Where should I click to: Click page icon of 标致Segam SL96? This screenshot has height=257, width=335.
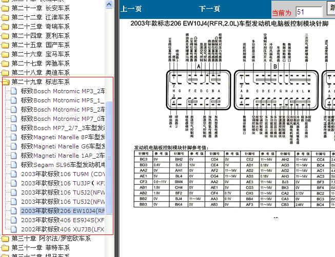point(14,165)
